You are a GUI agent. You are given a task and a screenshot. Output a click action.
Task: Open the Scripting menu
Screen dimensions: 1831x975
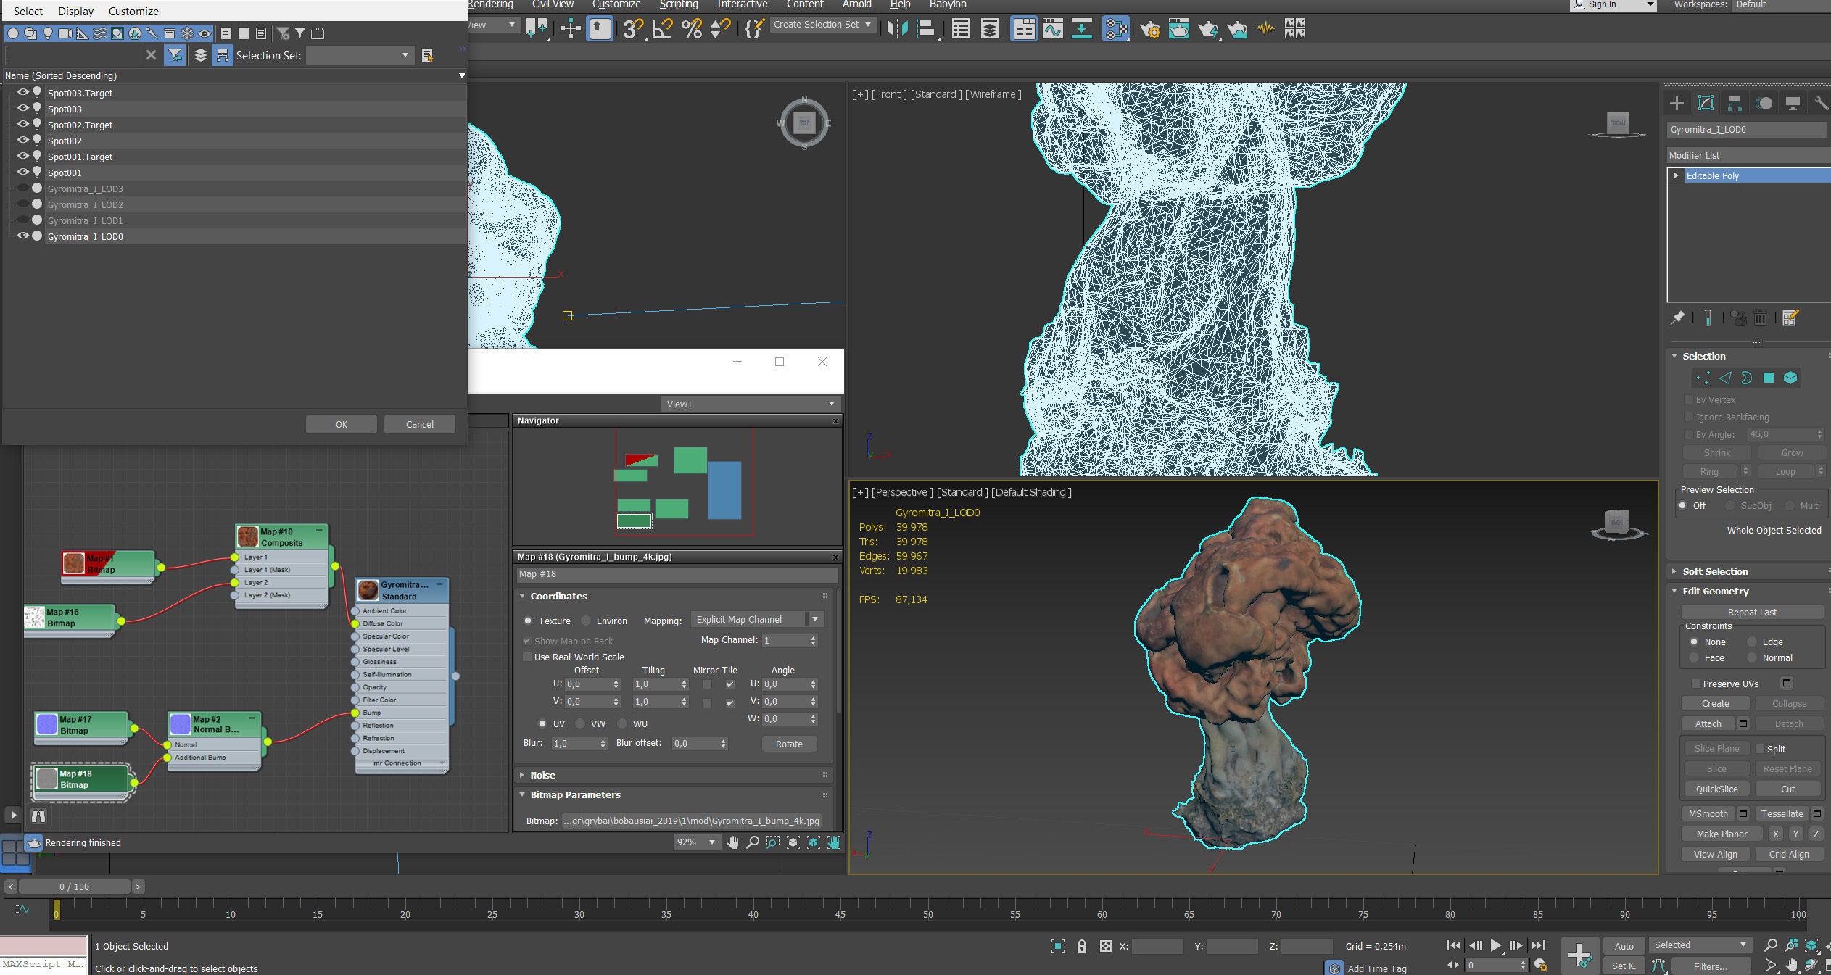(x=678, y=4)
